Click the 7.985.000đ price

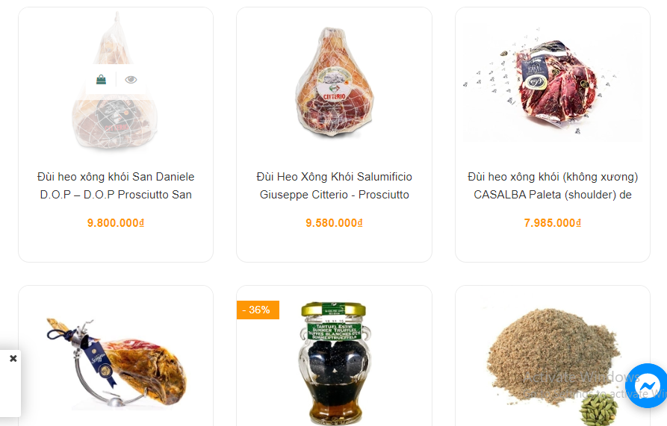coord(553,223)
